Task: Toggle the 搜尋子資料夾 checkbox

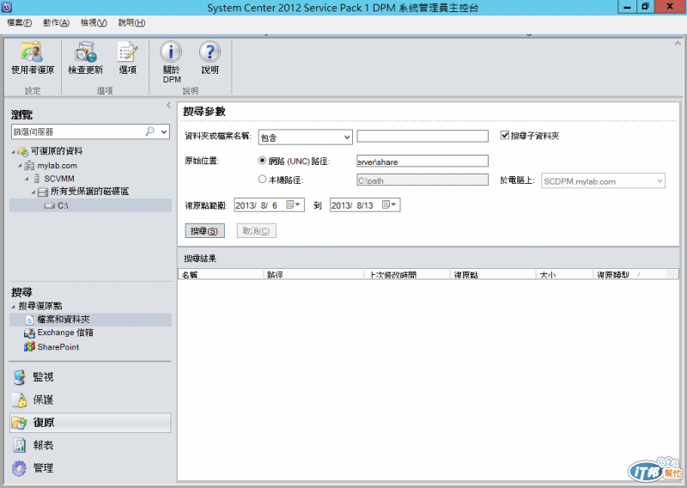Action: (x=505, y=136)
